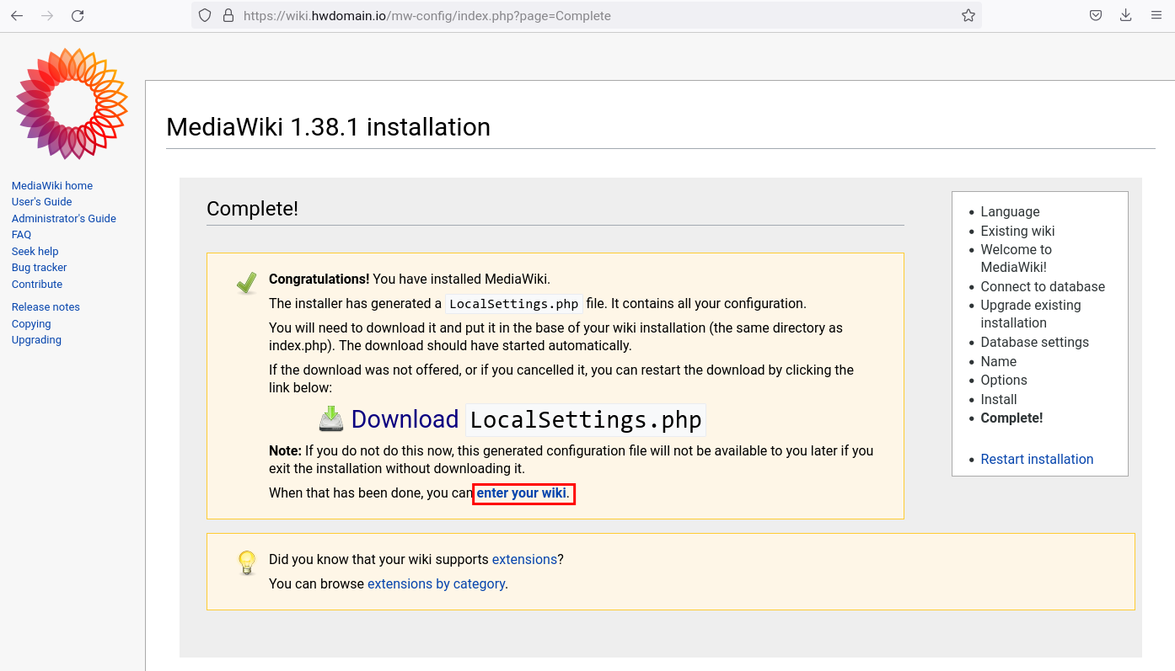Open the 'extensions by category' link

point(436,583)
